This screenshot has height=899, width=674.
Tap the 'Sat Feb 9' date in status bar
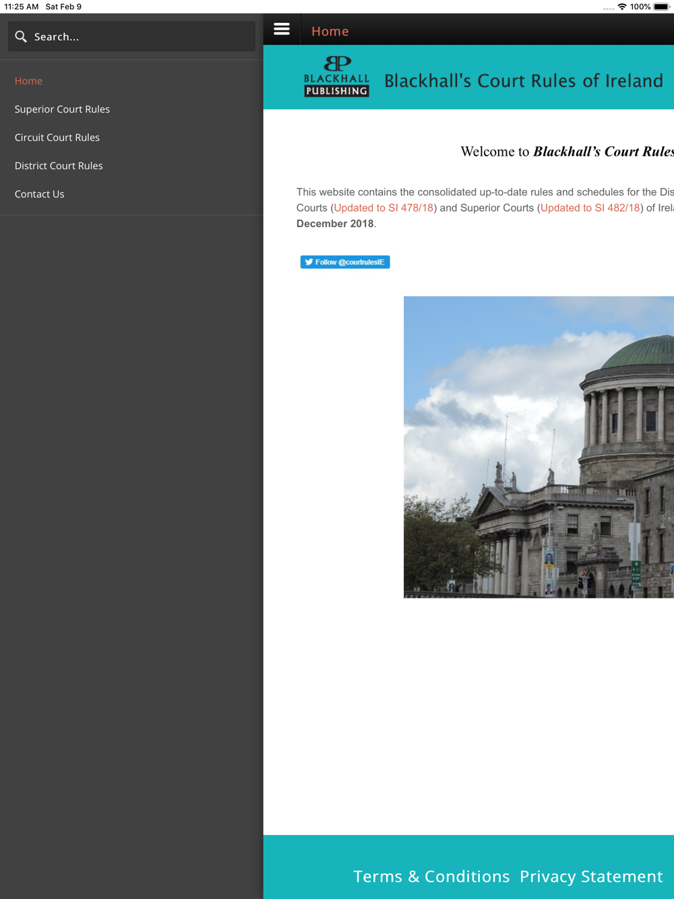63,7
